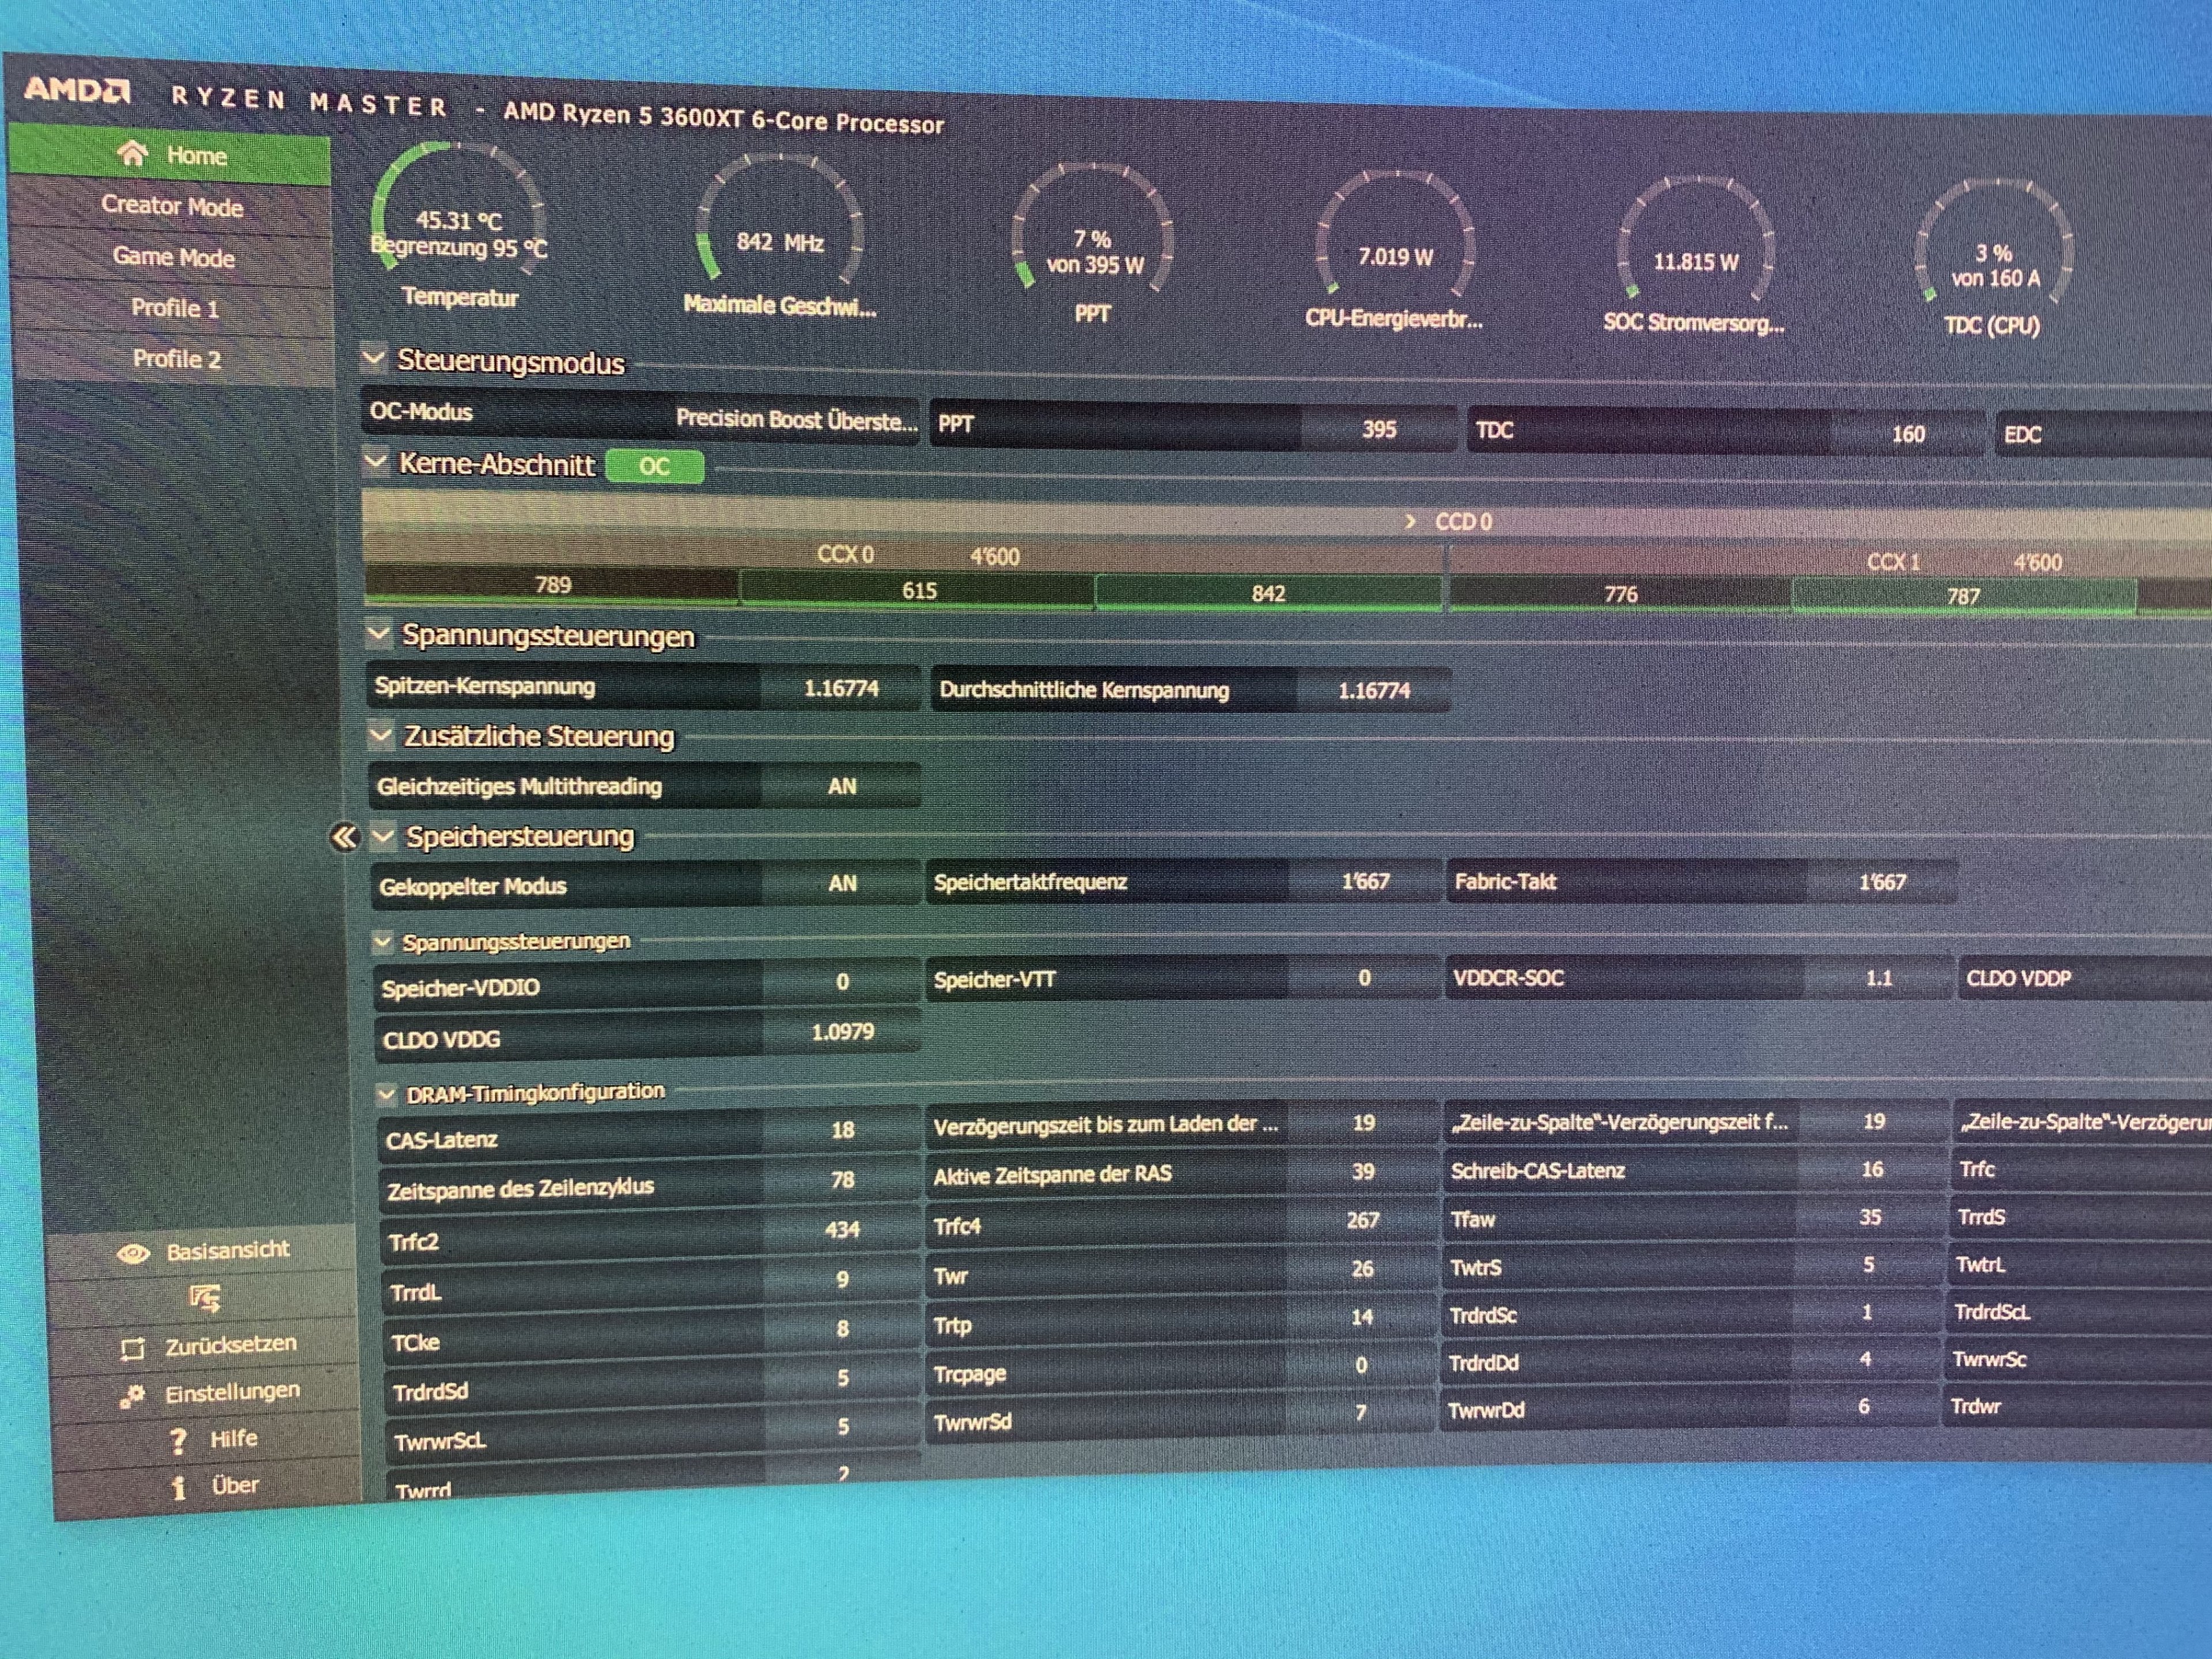Screen dimensions: 2212x1659
Task: Toggle Gleichzeitiges Multithreading AN value
Action: click(841, 787)
